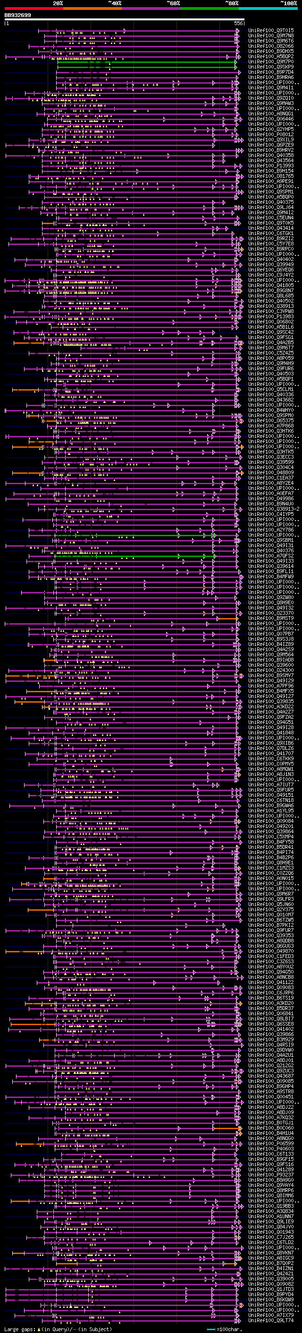Viewport: 302px width, 1333px height.
Task: Select subject label UniRef100_Q9XIB6
Action: [x=271, y=743]
